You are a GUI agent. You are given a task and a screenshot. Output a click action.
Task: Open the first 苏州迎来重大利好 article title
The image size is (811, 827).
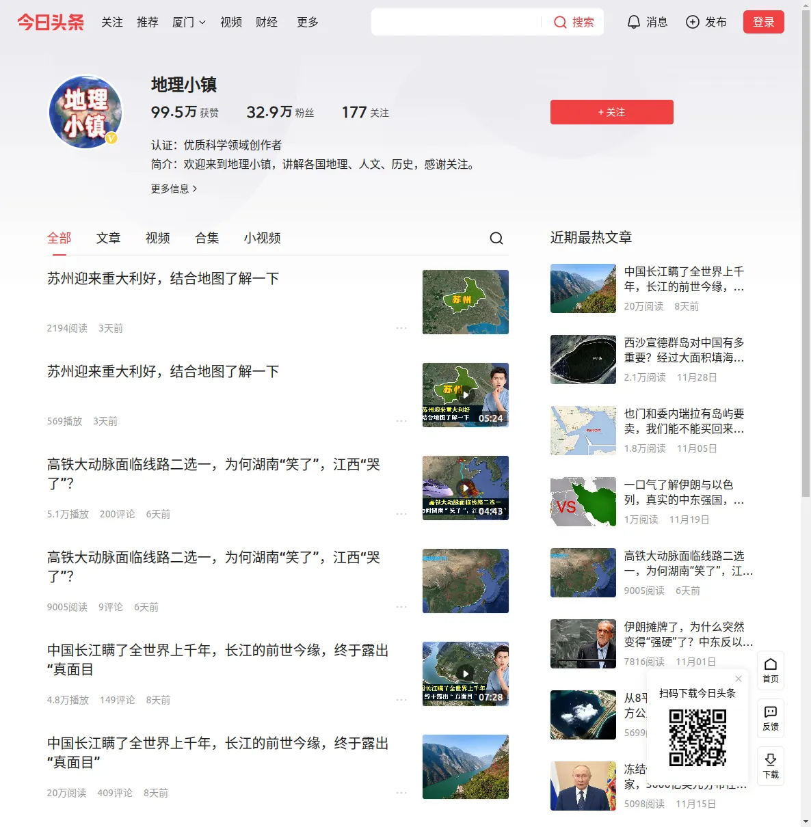tap(163, 278)
